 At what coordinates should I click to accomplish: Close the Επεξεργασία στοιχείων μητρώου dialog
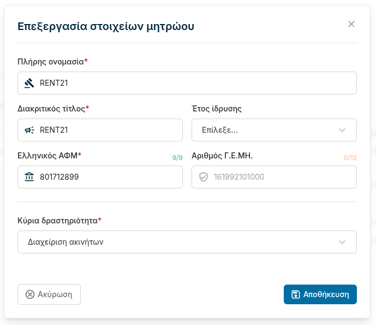pos(351,24)
